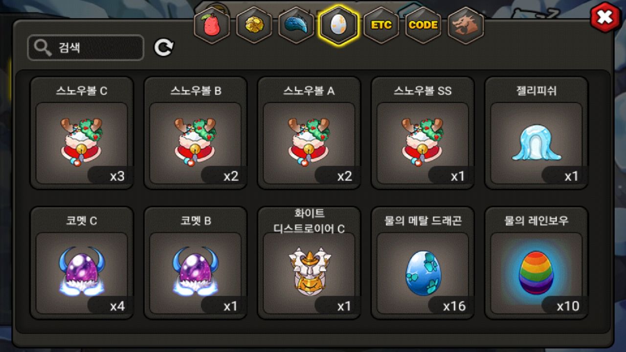Click the refresh arrow icon
This screenshot has width=626, height=352.
point(164,47)
